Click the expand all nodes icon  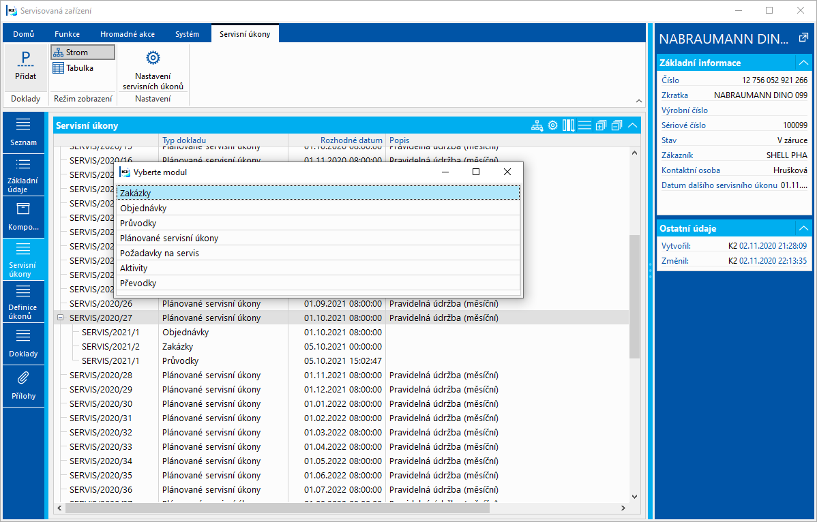coord(601,125)
